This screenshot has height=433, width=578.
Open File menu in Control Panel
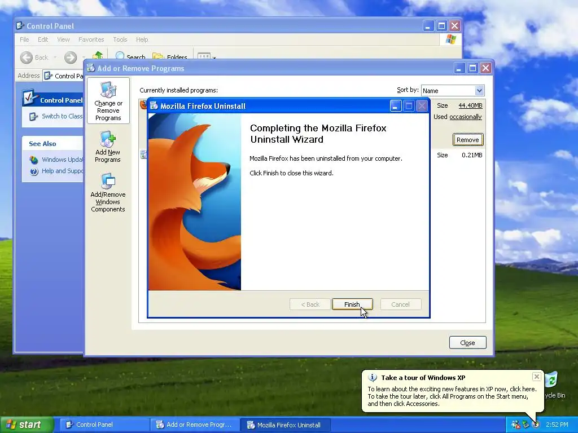tap(24, 39)
